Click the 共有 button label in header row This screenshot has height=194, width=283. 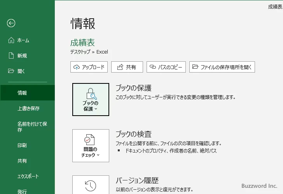pos(131,67)
